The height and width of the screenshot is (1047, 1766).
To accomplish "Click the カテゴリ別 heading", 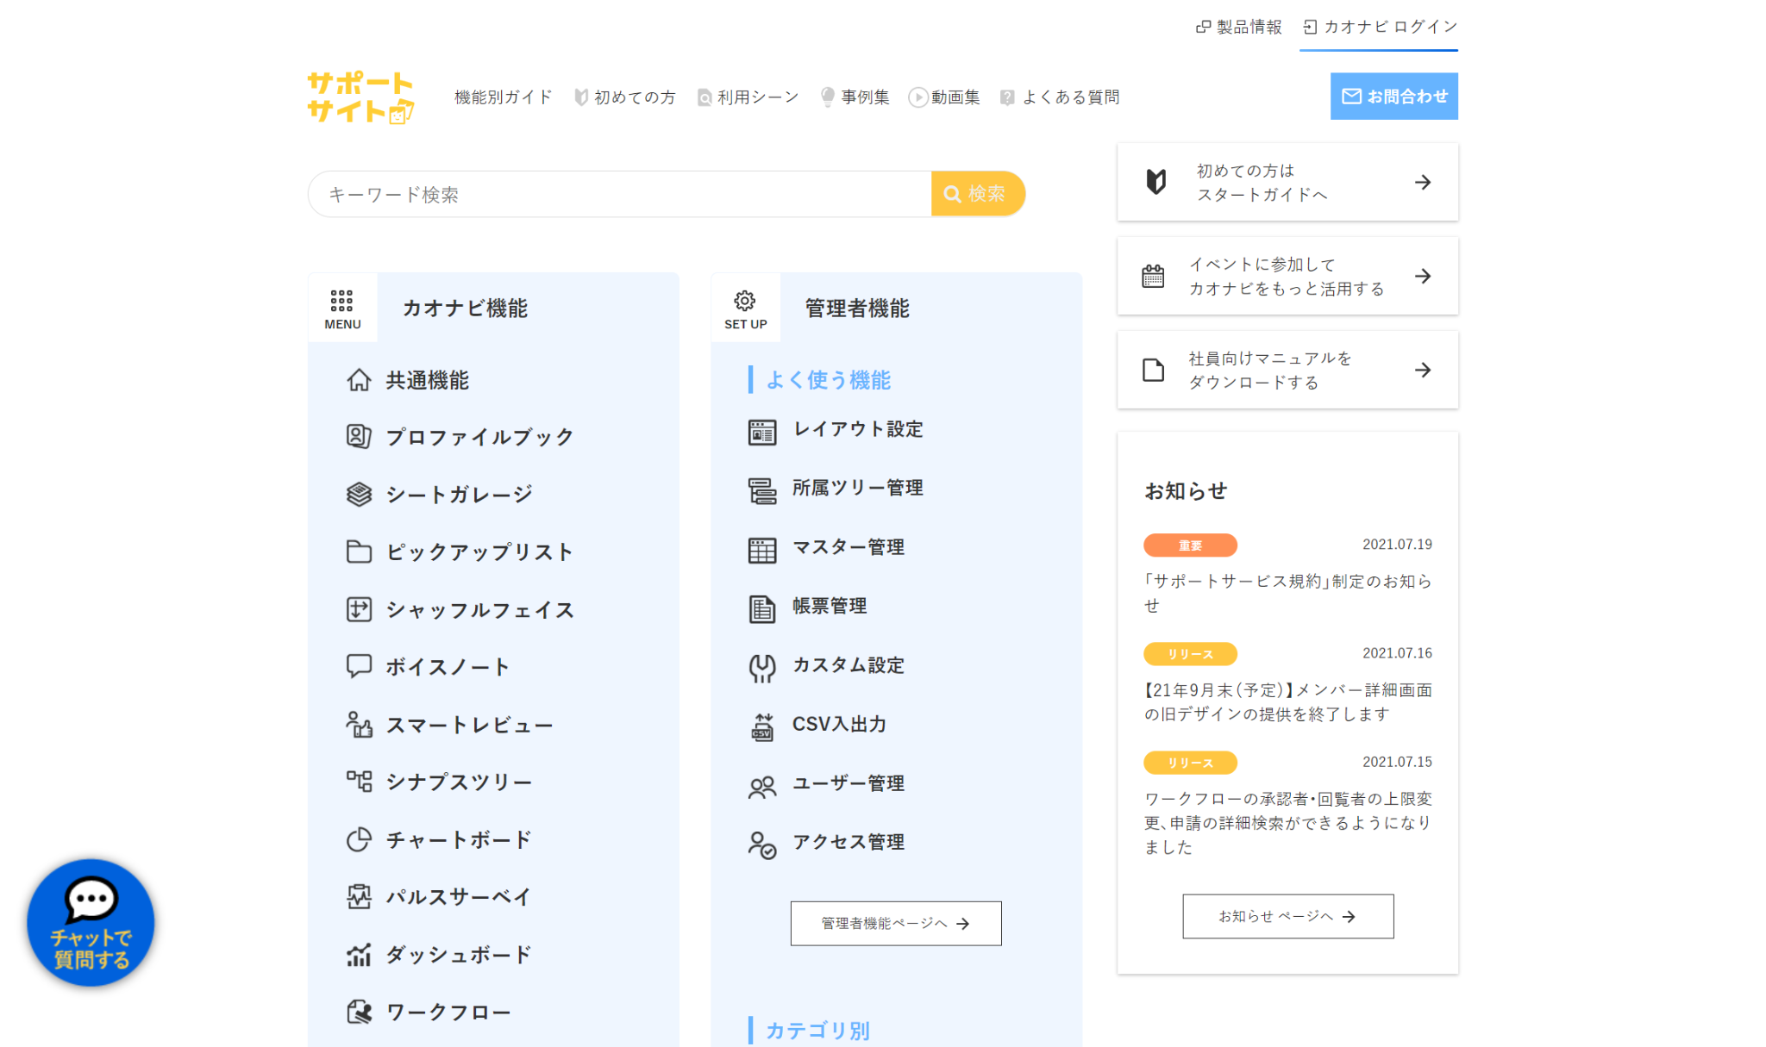I will click(817, 1031).
